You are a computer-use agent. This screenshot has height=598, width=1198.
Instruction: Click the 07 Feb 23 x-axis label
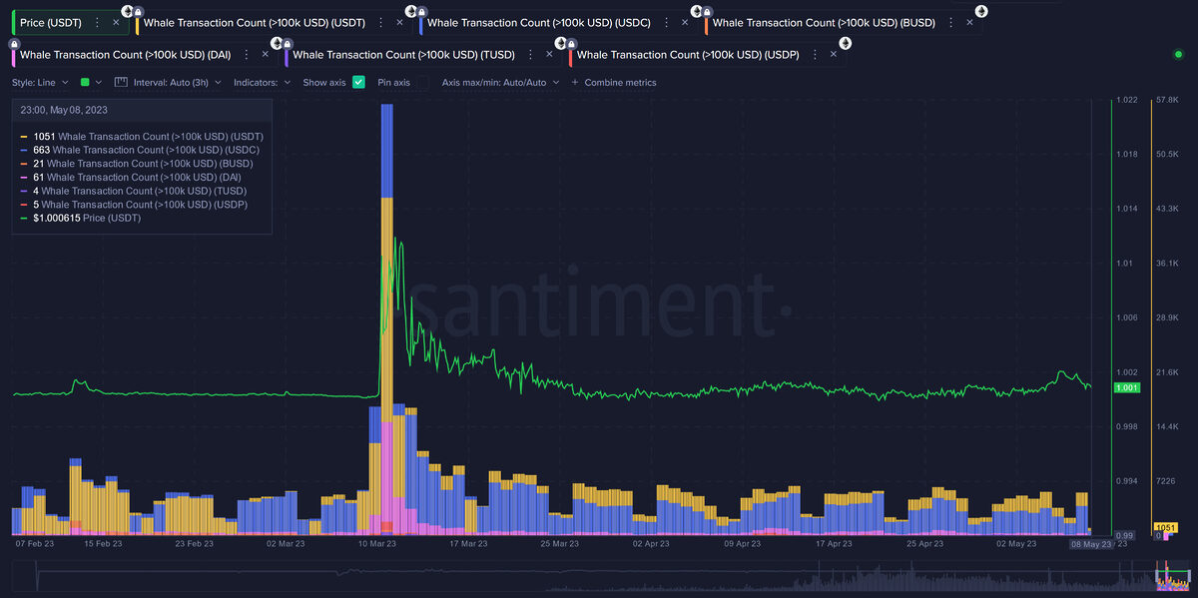tap(35, 544)
